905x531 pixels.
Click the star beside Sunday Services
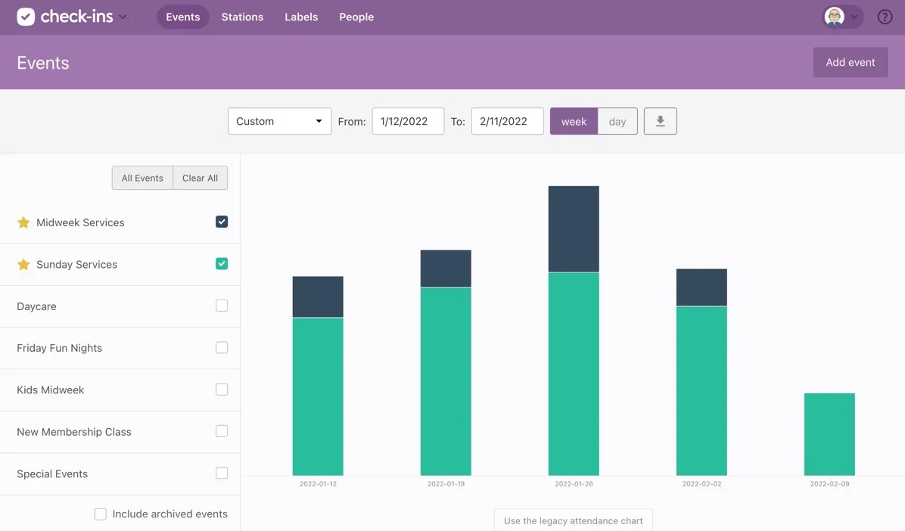point(23,265)
